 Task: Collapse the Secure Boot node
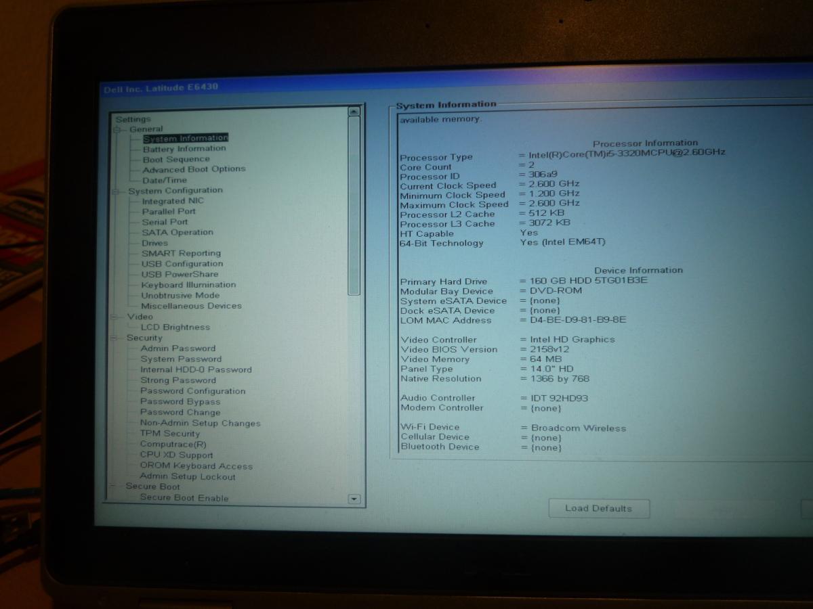coord(113,487)
